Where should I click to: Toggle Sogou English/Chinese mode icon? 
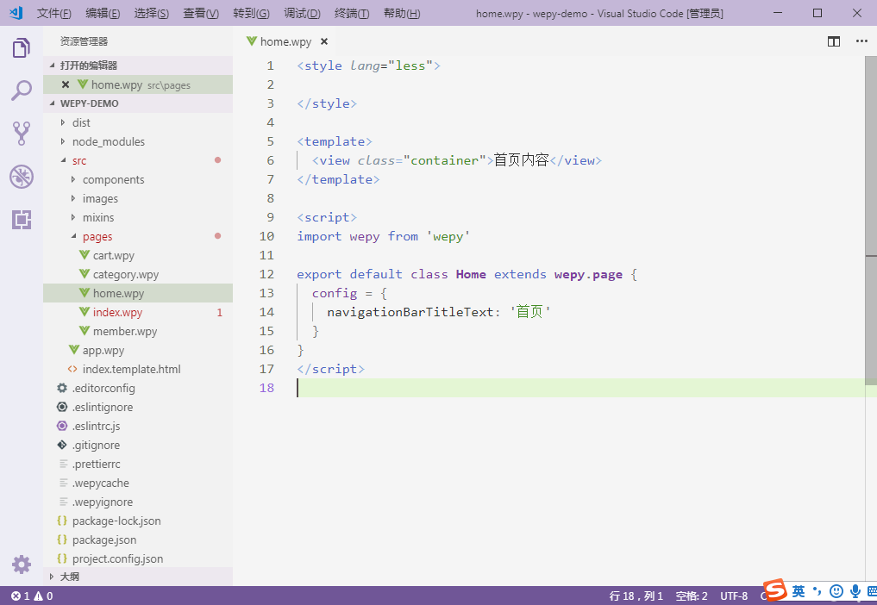click(799, 591)
